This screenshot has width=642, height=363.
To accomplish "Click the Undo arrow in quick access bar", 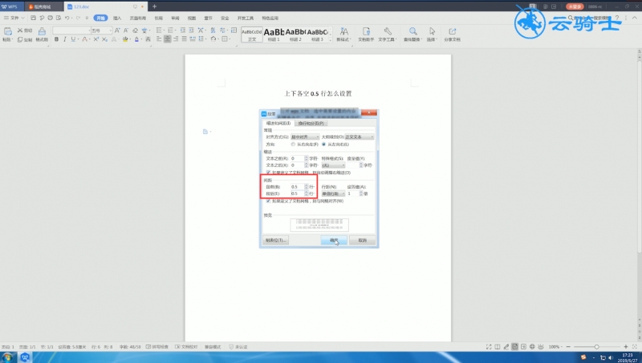I will (67, 18).
